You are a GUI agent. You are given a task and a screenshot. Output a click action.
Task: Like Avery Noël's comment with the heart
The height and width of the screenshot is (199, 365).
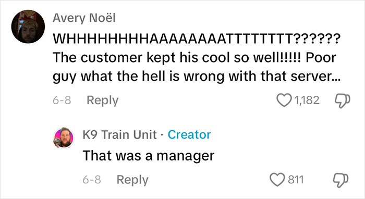pos(284,100)
